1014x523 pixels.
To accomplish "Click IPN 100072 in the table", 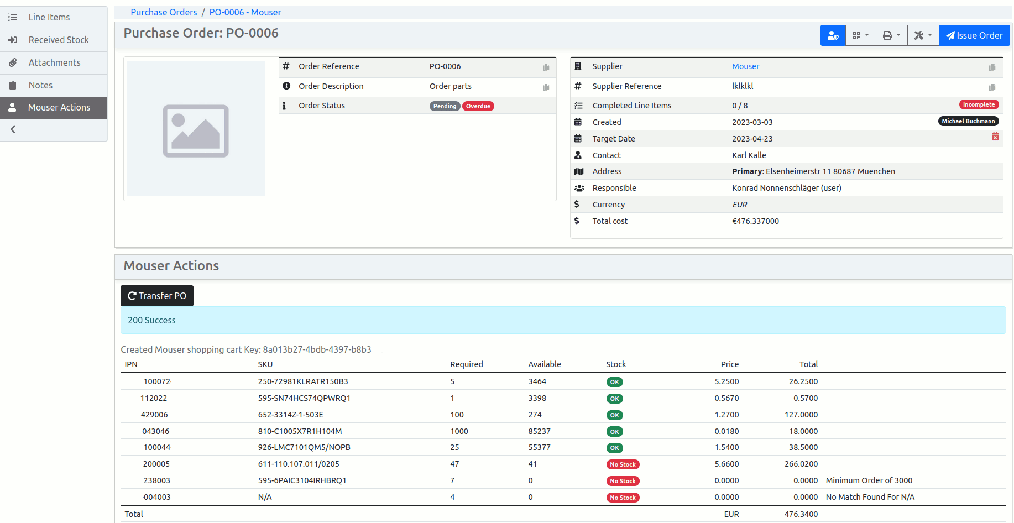I will tap(157, 381).
